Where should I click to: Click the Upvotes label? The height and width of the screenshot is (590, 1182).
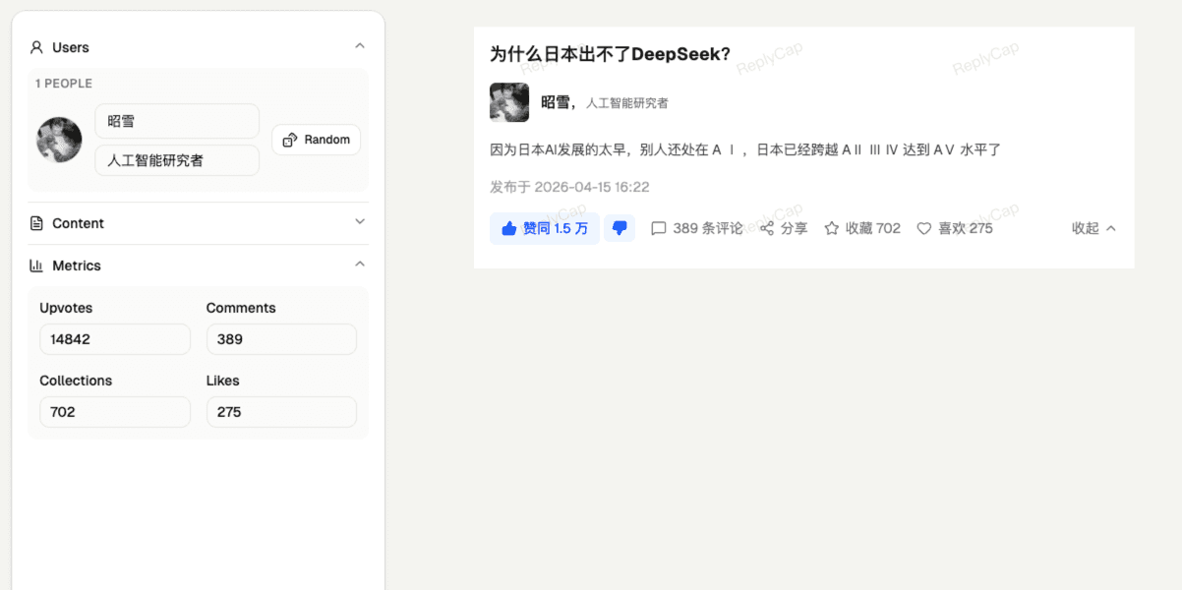click(66, 308)
